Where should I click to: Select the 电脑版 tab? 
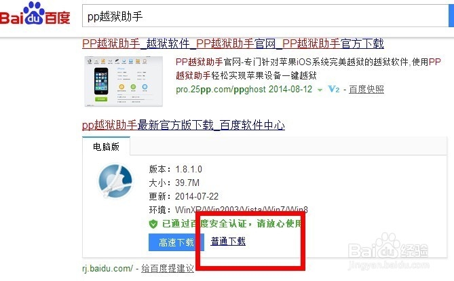(106, 147)
